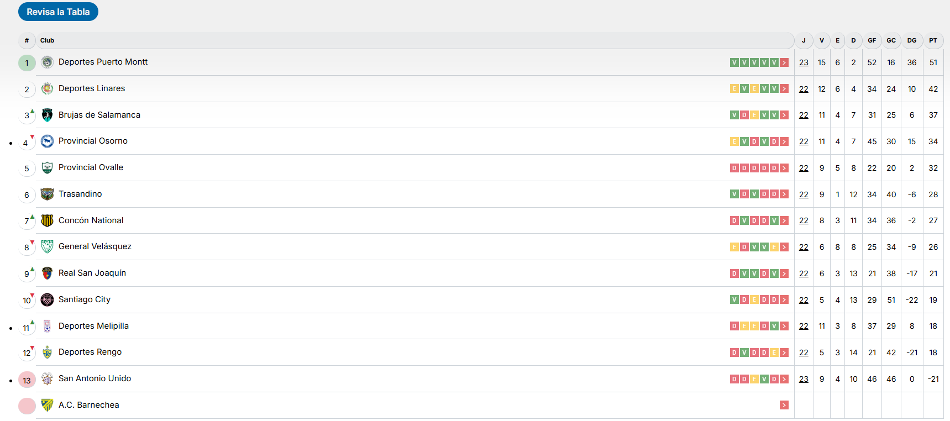Expand form arrow for Deportes Rengo
The height and width of the screenshot is (421, 950).
click(784, 352)
